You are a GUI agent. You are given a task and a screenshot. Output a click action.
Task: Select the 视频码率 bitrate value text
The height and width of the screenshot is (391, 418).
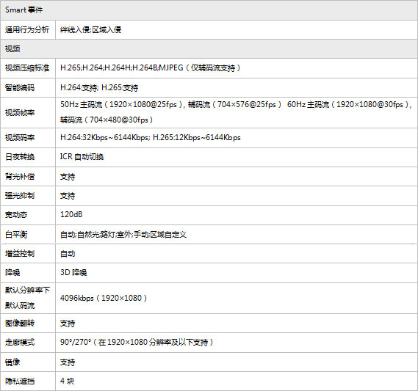pos(151,138)
